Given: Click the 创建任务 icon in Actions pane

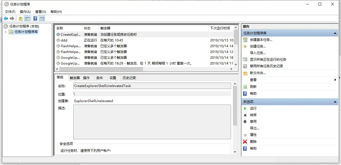Looking at the screenshot, I should coord(245,46).
